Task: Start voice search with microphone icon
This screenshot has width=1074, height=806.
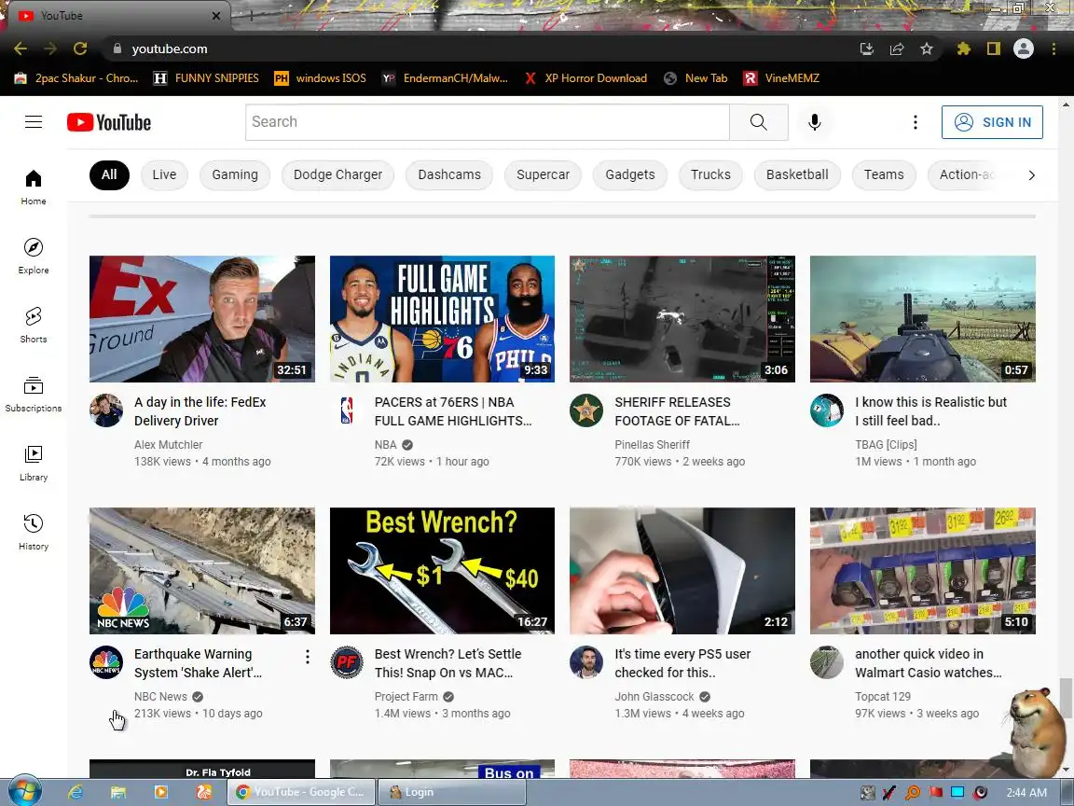Action: pos(815,122)
